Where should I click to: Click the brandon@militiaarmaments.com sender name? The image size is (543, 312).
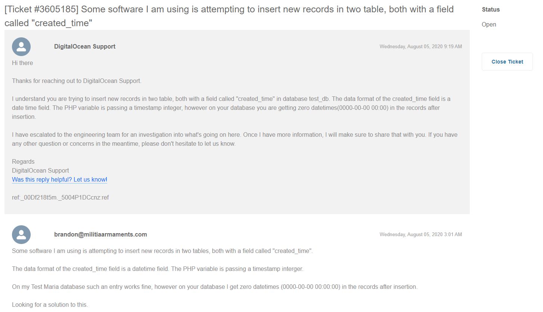pos(101,235)
